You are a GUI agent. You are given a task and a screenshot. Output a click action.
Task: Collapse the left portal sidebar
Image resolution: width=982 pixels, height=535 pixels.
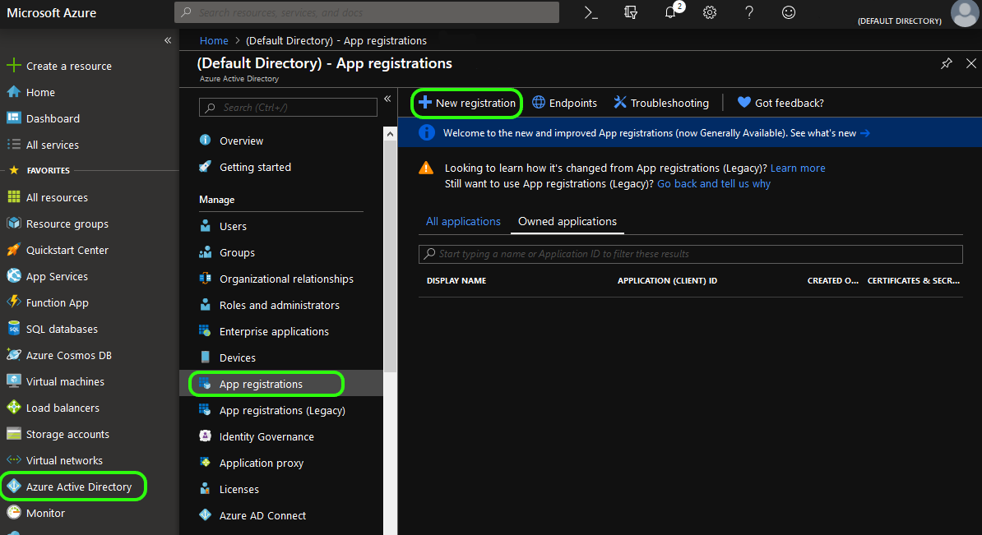coord(168,40)
